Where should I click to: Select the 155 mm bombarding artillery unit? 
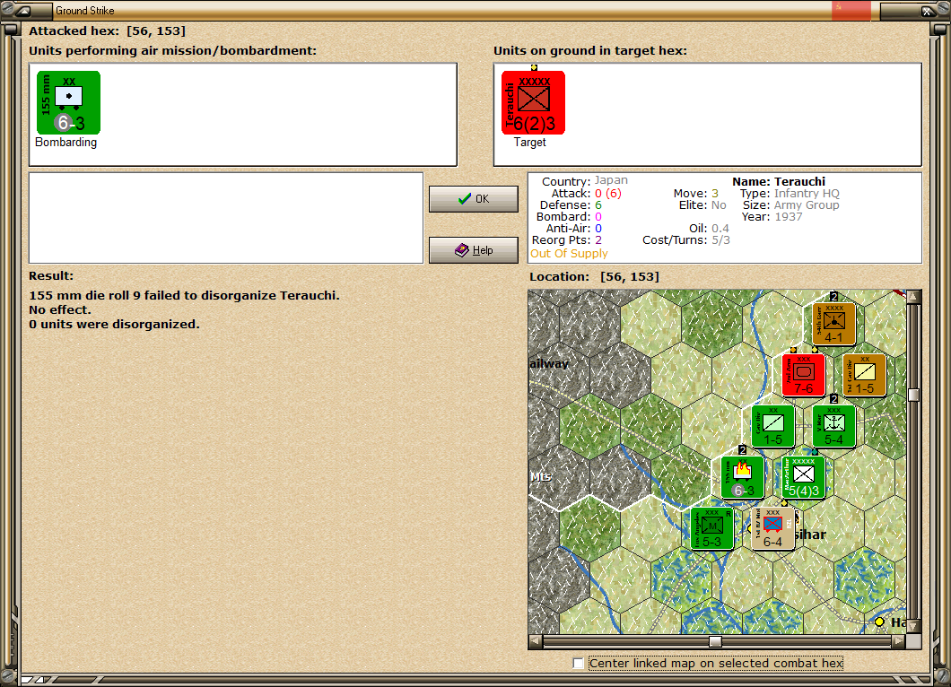tap(68, 102)
